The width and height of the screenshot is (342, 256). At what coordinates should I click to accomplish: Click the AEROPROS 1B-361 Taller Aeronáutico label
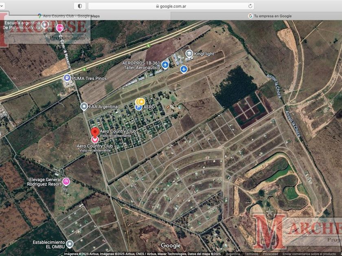pos(141,65)
